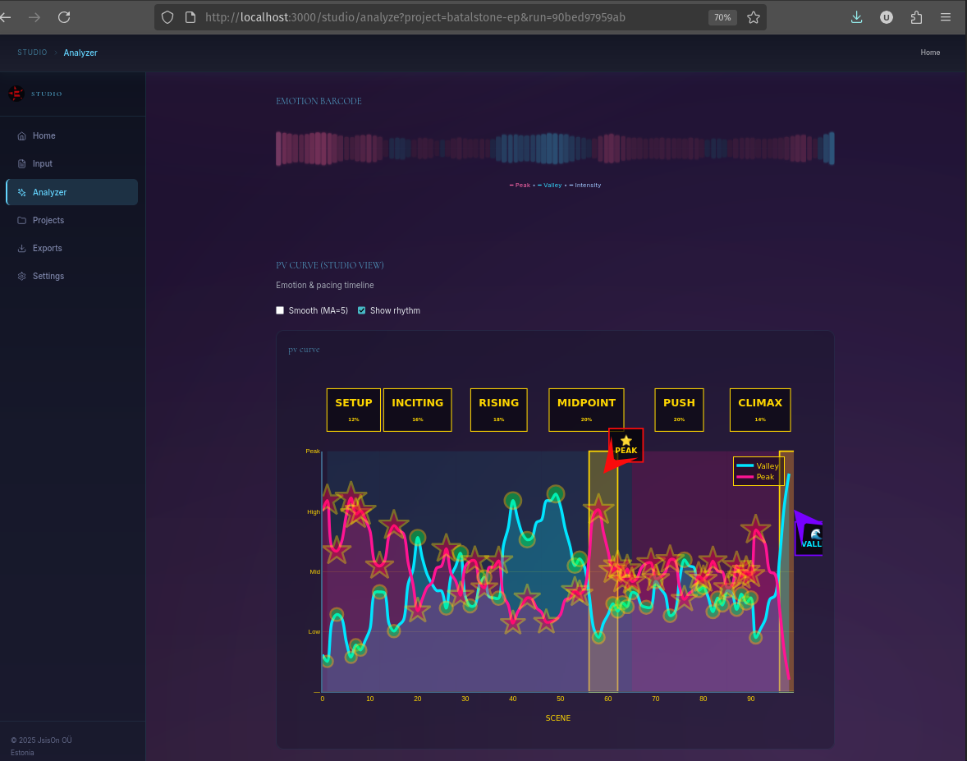
Task: Enable the Smooth (MA=5) checkbox
Action: click(280, 310)
